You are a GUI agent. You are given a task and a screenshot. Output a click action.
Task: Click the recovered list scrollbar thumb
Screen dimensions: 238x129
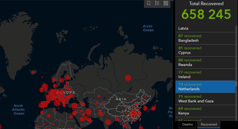[x=236, y=84]
